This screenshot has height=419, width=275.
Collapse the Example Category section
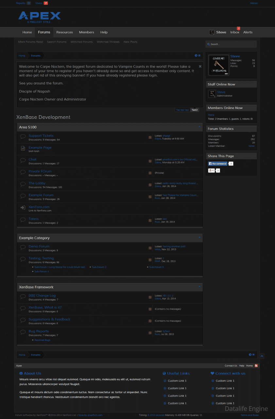point(199,238)
